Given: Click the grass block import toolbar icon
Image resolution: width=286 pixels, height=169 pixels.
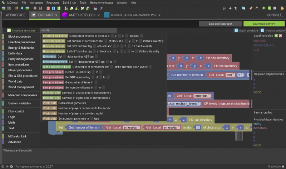Looking at the screenshot, I should click(16, 8).
